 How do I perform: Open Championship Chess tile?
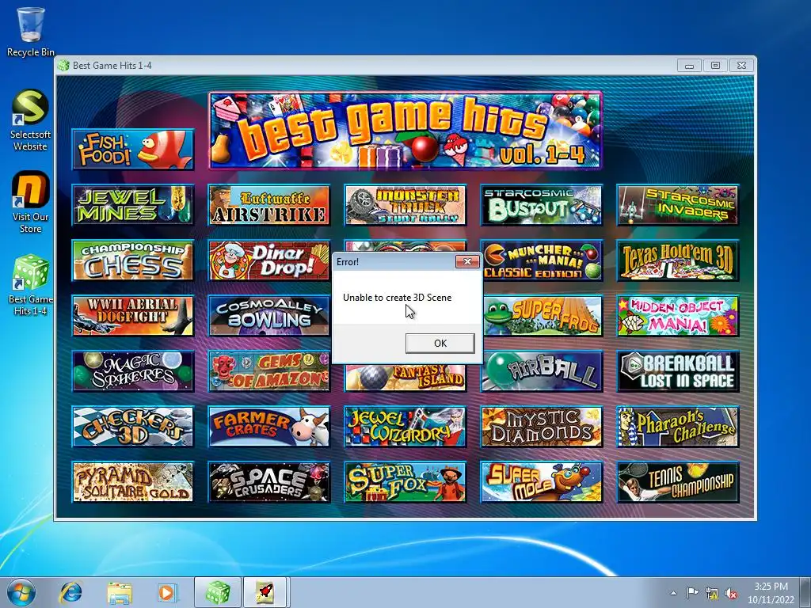pyautogui.click(x=133, y=260)
